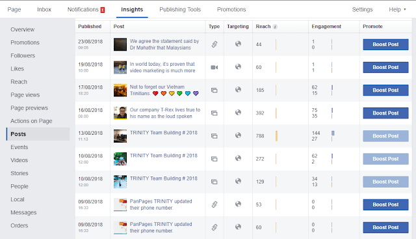Open post 'We agree the statement said by'

coord(164,44)
